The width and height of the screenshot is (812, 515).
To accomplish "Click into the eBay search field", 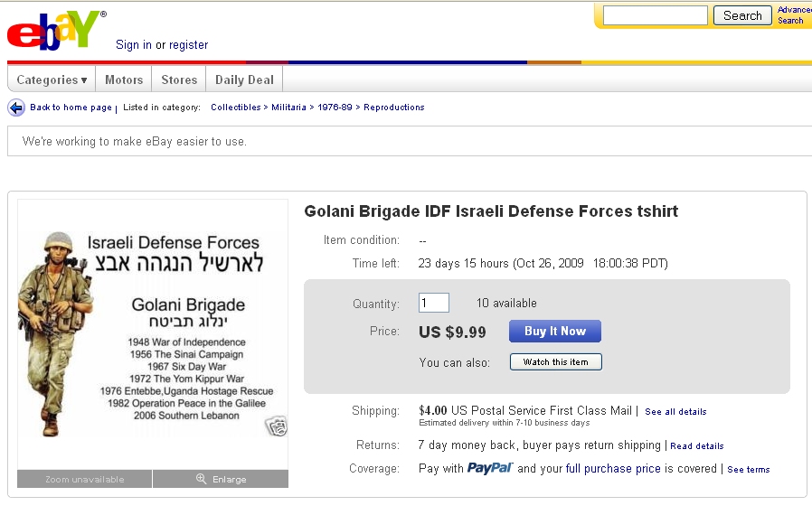I will click(655, 15).
